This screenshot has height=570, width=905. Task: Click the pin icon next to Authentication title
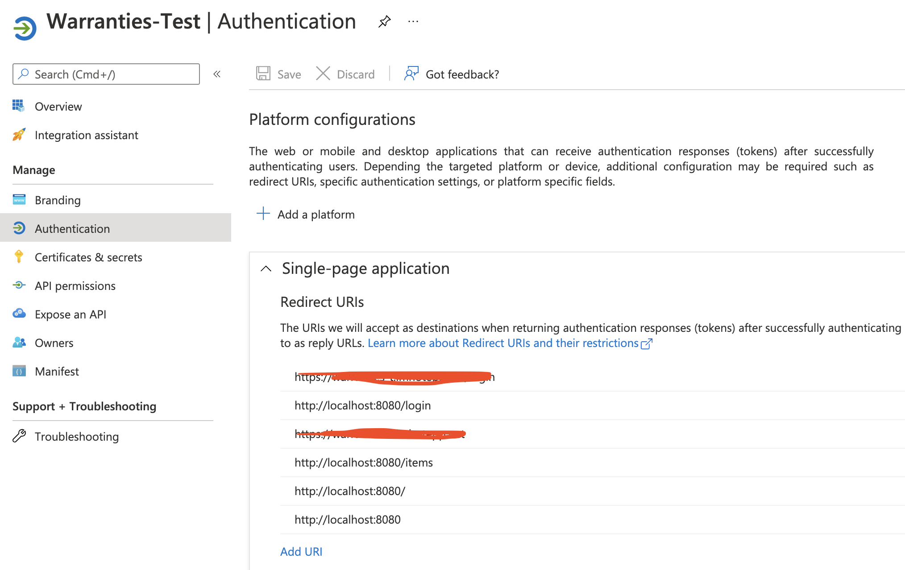[384, 21]
